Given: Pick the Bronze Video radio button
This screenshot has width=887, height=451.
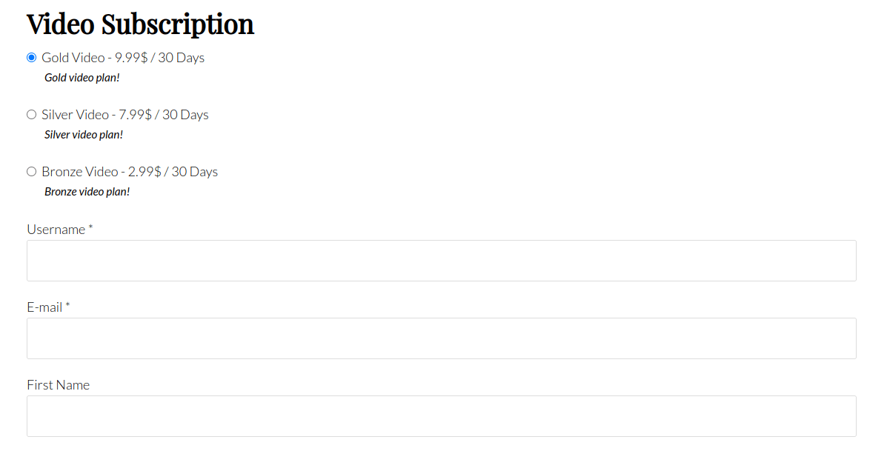Looking at the screenshot, I should (x=32, y=172).
